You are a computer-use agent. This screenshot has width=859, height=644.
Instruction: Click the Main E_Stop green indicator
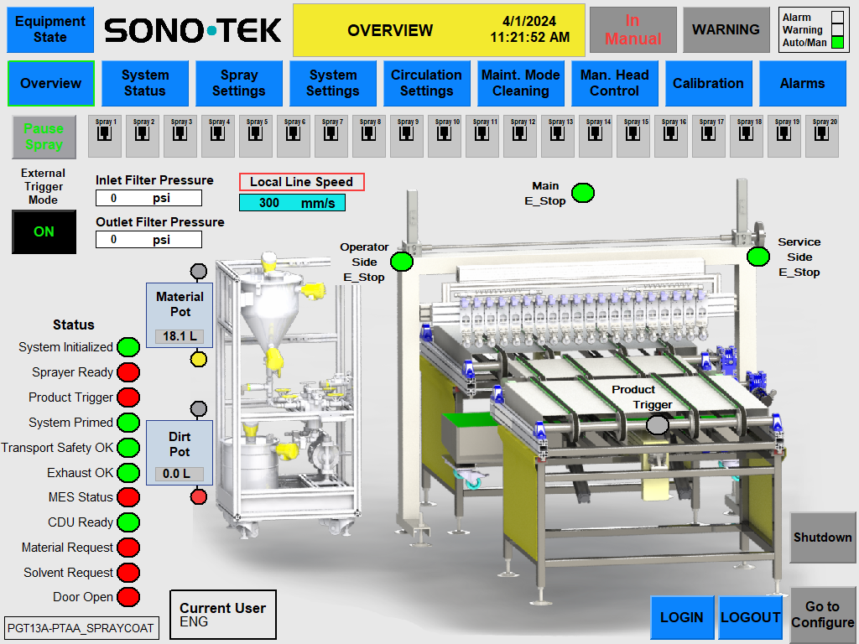coord(583,193)
